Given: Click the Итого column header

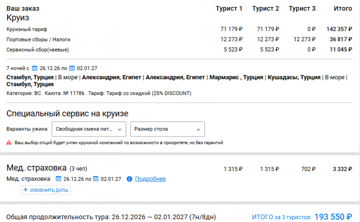Looking at the screenshot, I should [x=343, y=8].
